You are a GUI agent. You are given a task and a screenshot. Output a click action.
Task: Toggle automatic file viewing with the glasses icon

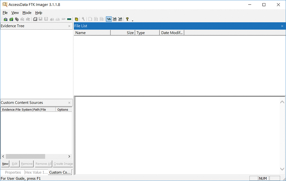109,19
